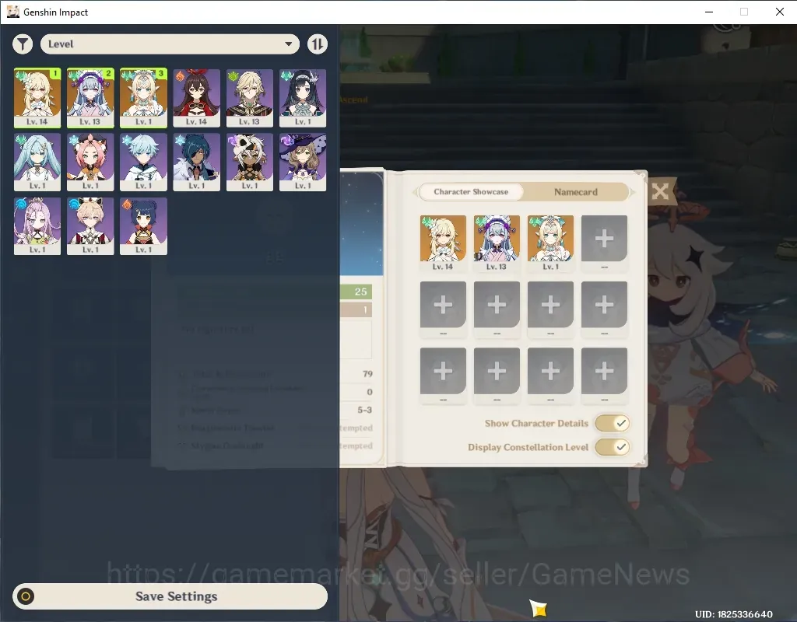The width and height of the screenshot is (797, 622).
Task: Click the right arrow beside Namecard tab
Action: coord(633,192)
